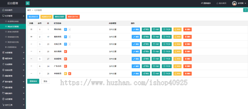
Task: Click 移动 for the 网站导航 row
Action: (x=177, y=29)
